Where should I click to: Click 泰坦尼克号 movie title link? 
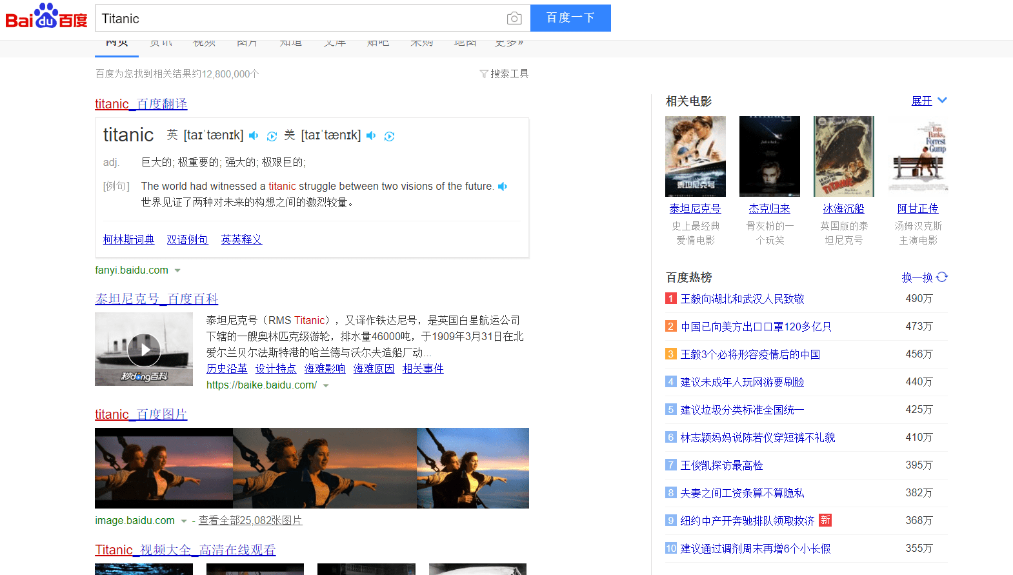[695, 208]
